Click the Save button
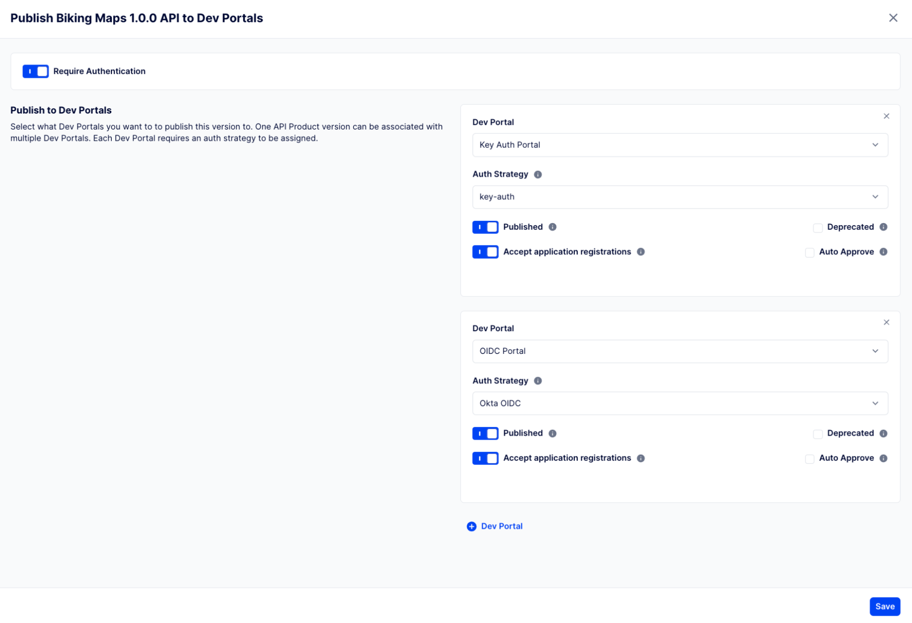The height and width of the screenshot is (623, 912). point(884,607)
